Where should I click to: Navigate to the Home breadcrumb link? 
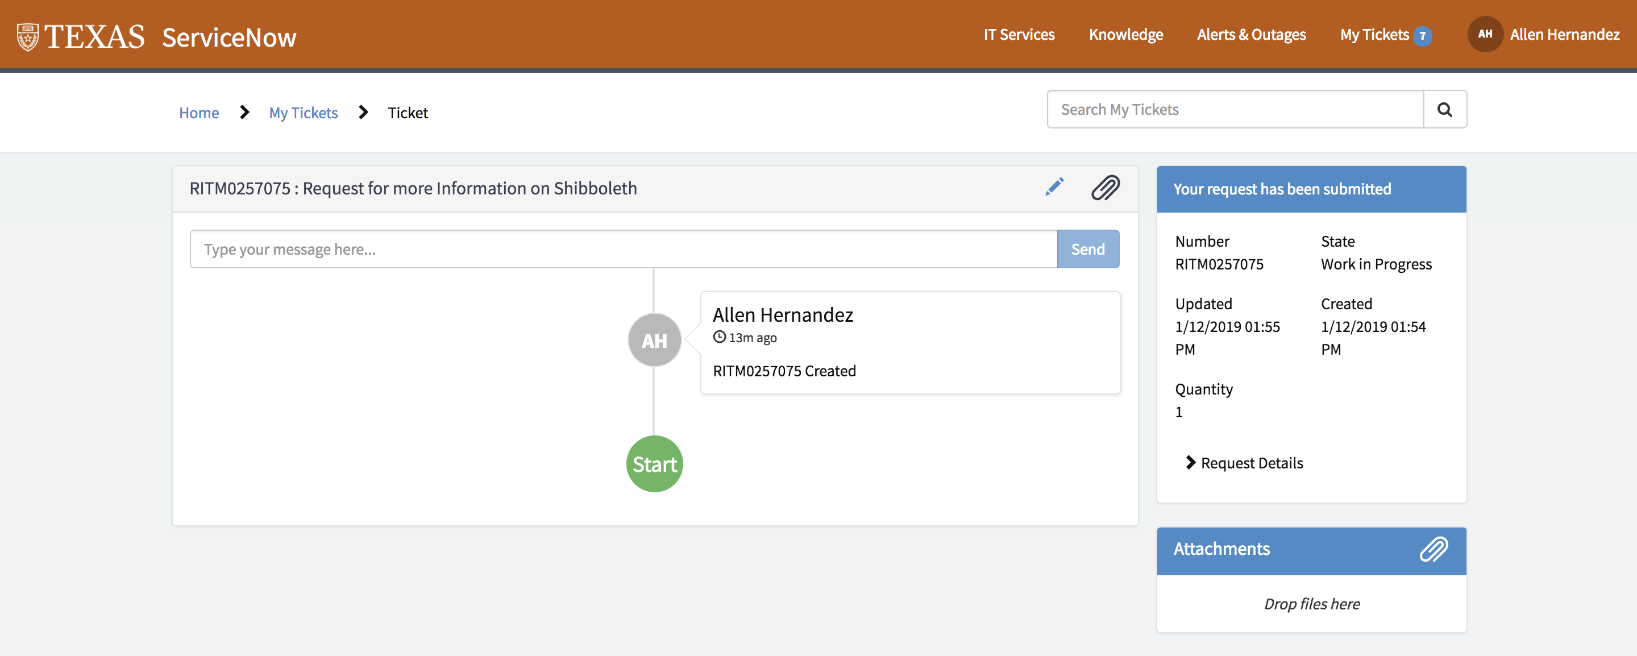199,113
